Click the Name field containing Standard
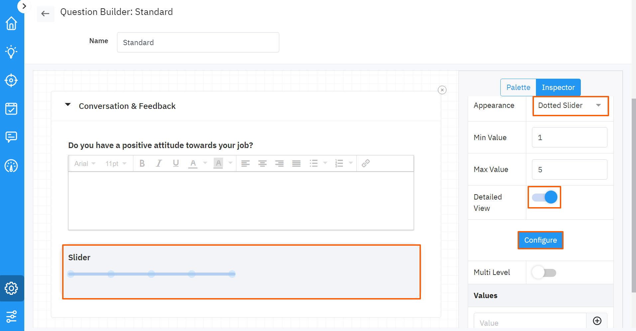Viewport: 636px width, 331px height. tap(198, 42)
